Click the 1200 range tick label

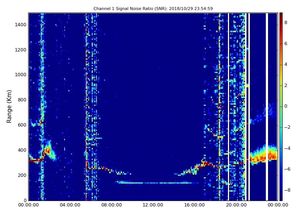pos(21,50)
